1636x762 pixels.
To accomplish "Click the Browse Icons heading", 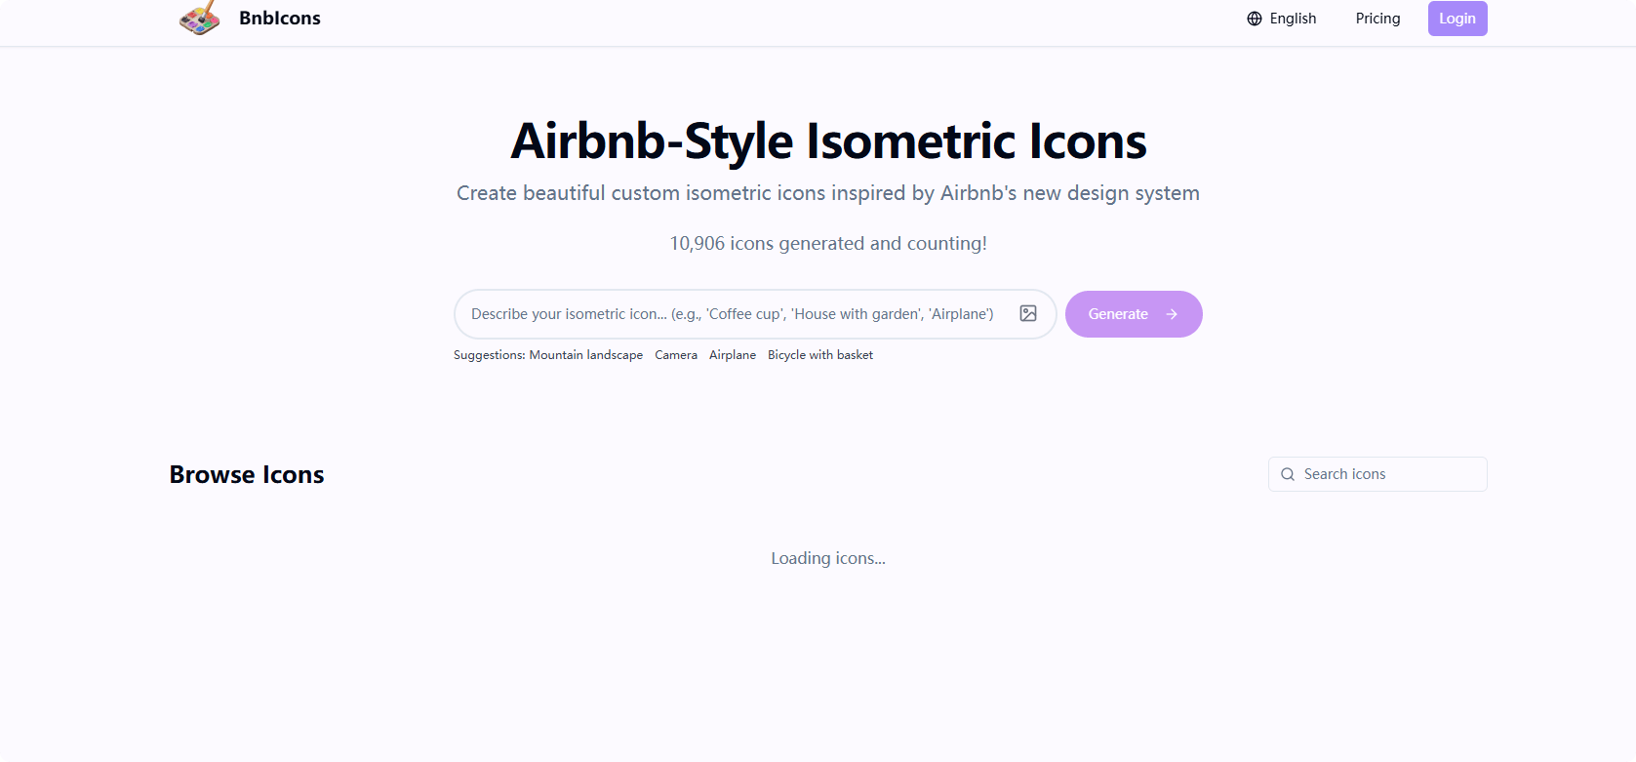I will coord(247,474).
